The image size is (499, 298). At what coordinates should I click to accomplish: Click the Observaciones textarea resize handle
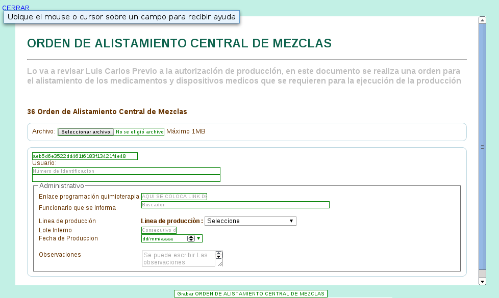220,264
